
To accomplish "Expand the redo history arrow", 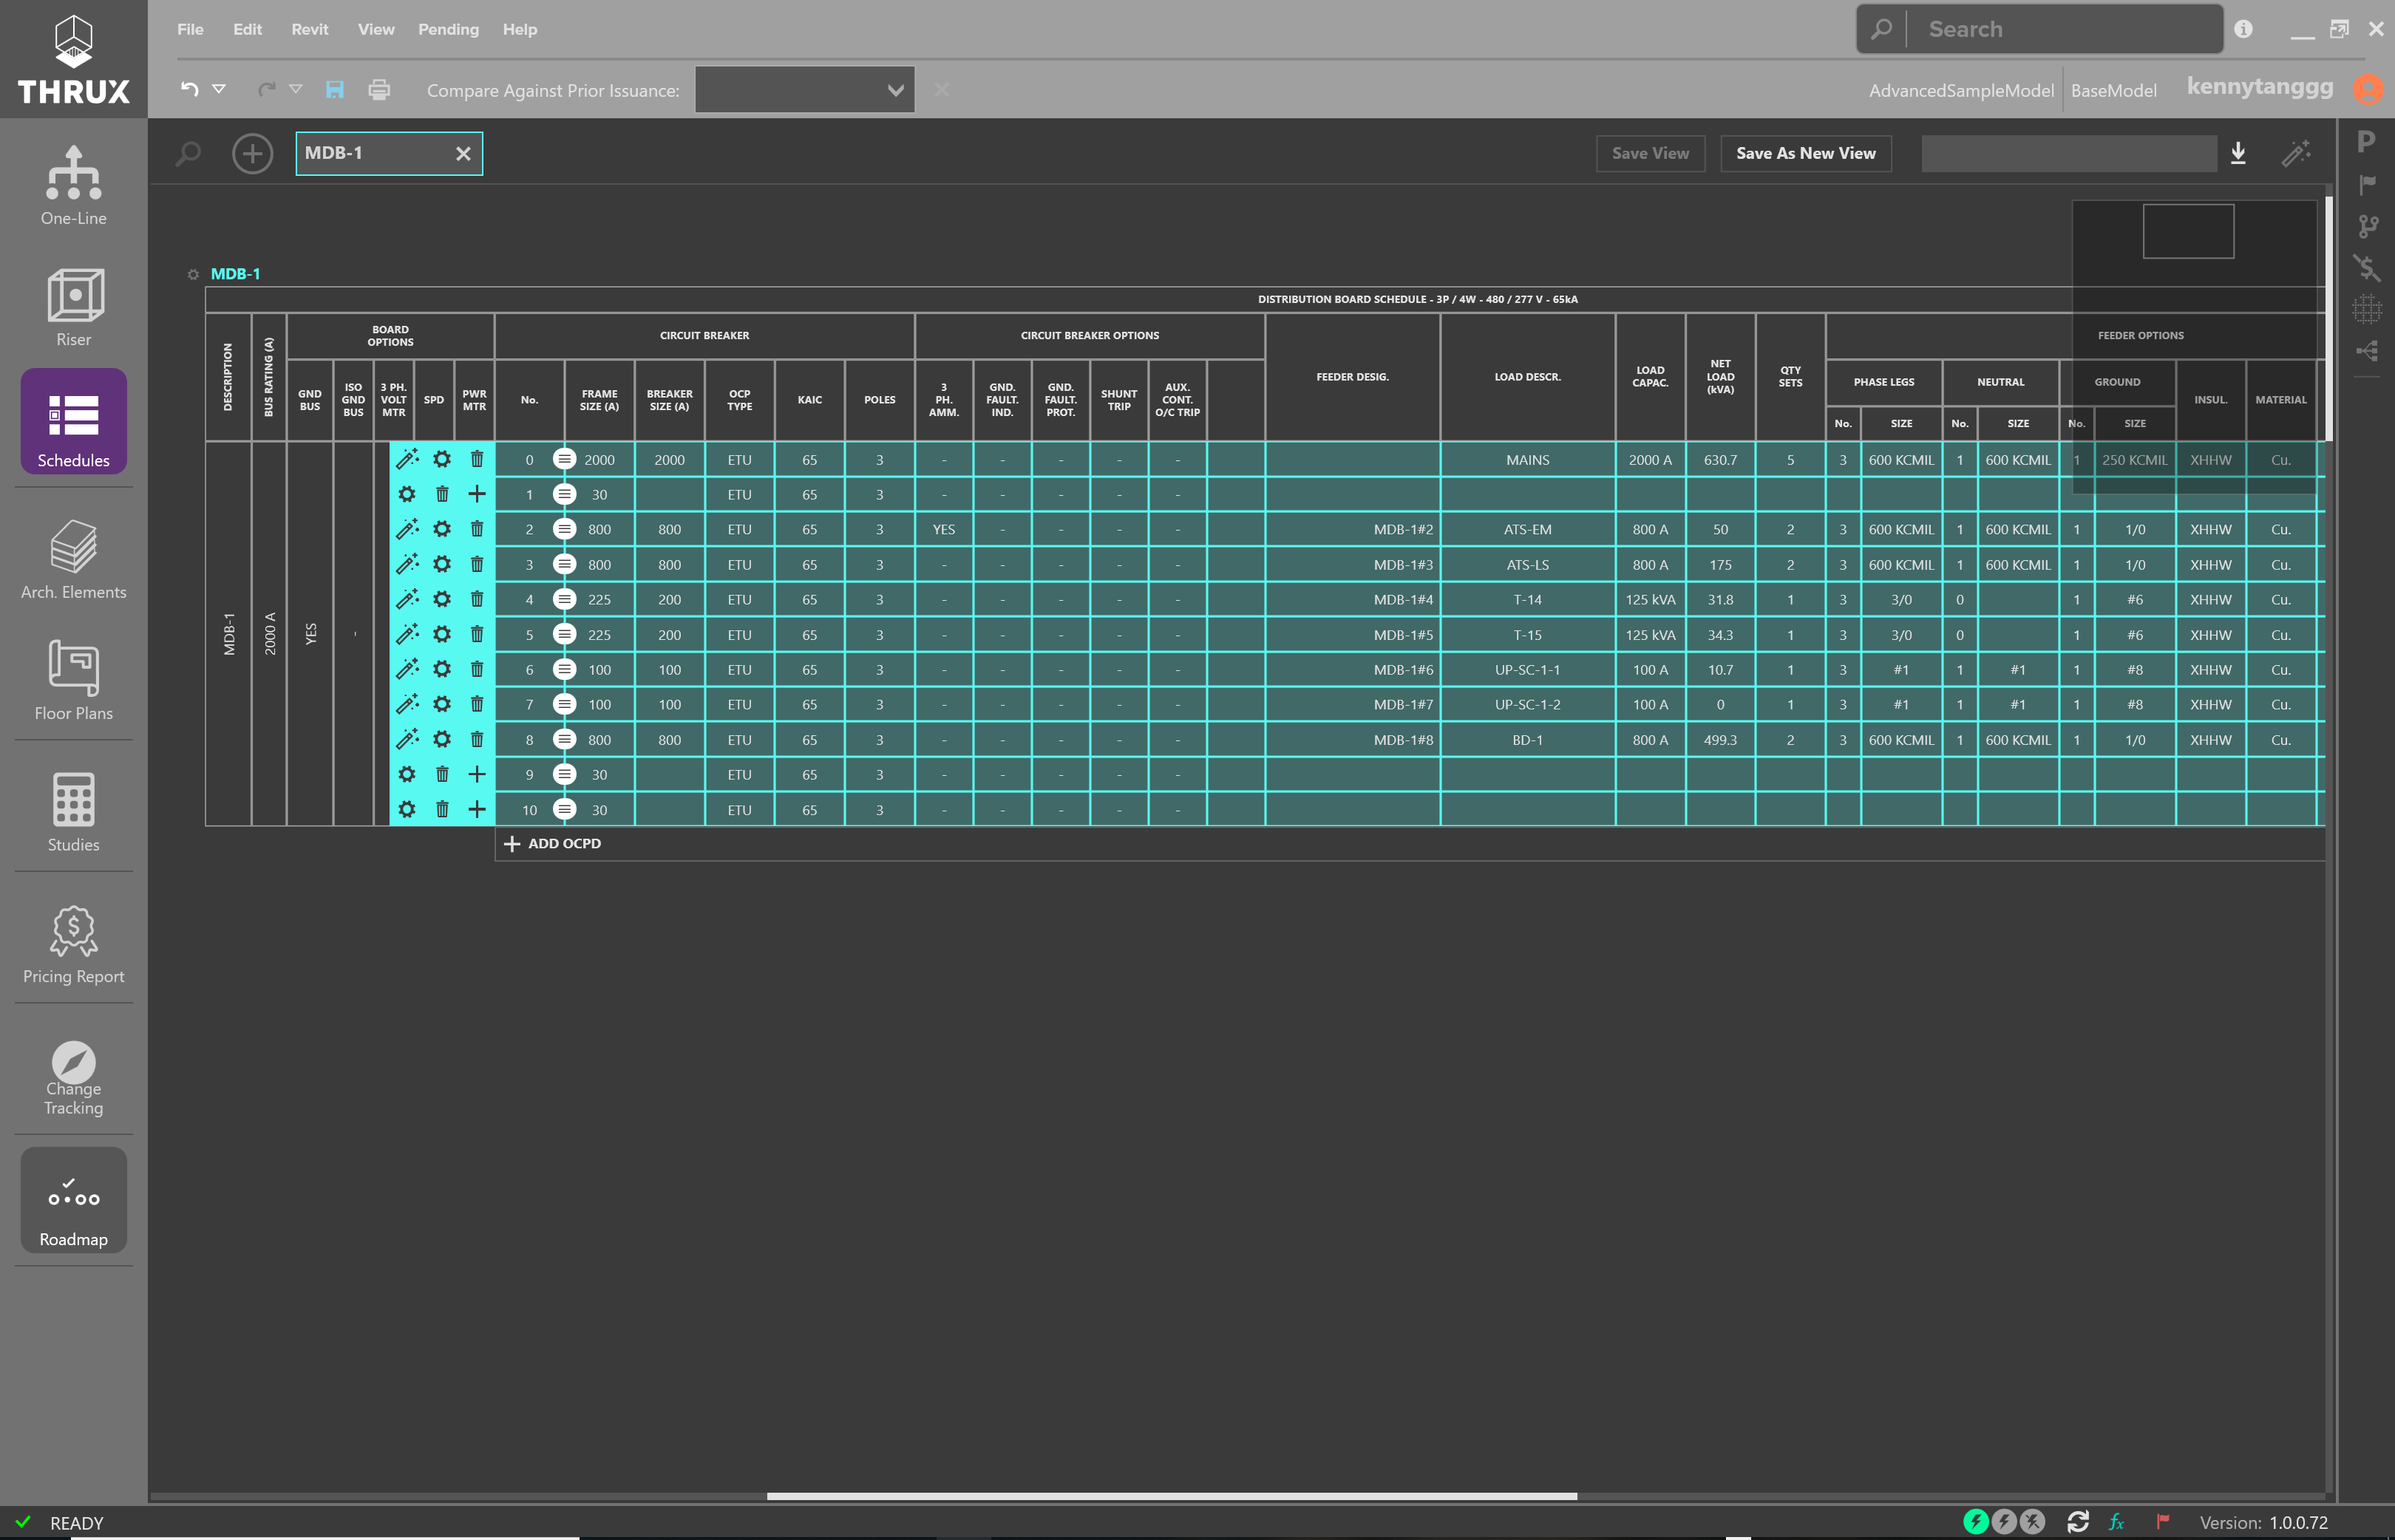I will click(x=296, y=89).
